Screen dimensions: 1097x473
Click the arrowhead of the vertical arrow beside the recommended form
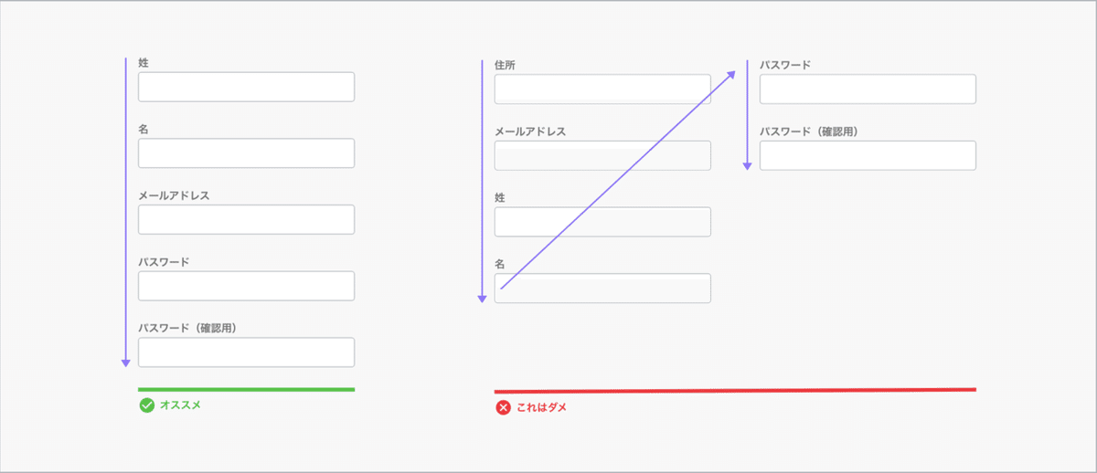(x=126, y=363)
